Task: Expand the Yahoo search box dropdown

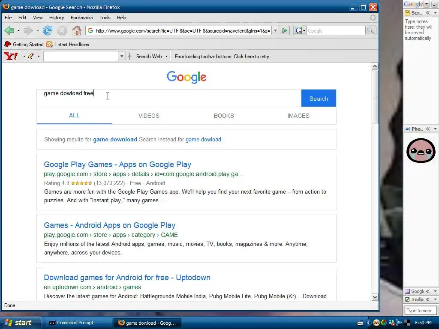Action: pos(121,56)
